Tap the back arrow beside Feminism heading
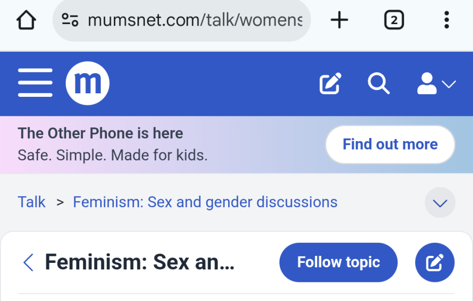473x301 pixels. tap(28, 262)
